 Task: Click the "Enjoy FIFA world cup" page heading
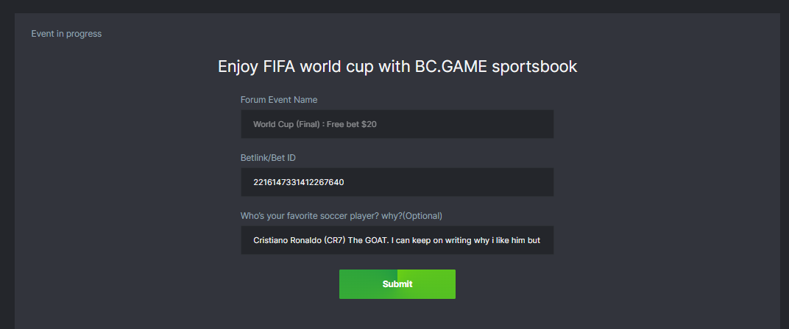pos(397,67)
